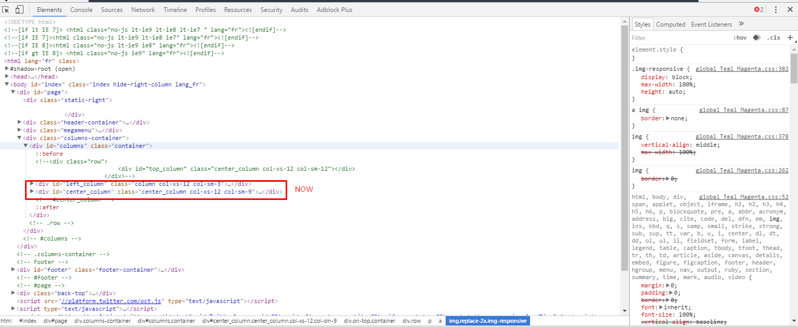Activate the inspect element picker icon
Viewport: 798px width, 327px height.
7,9
